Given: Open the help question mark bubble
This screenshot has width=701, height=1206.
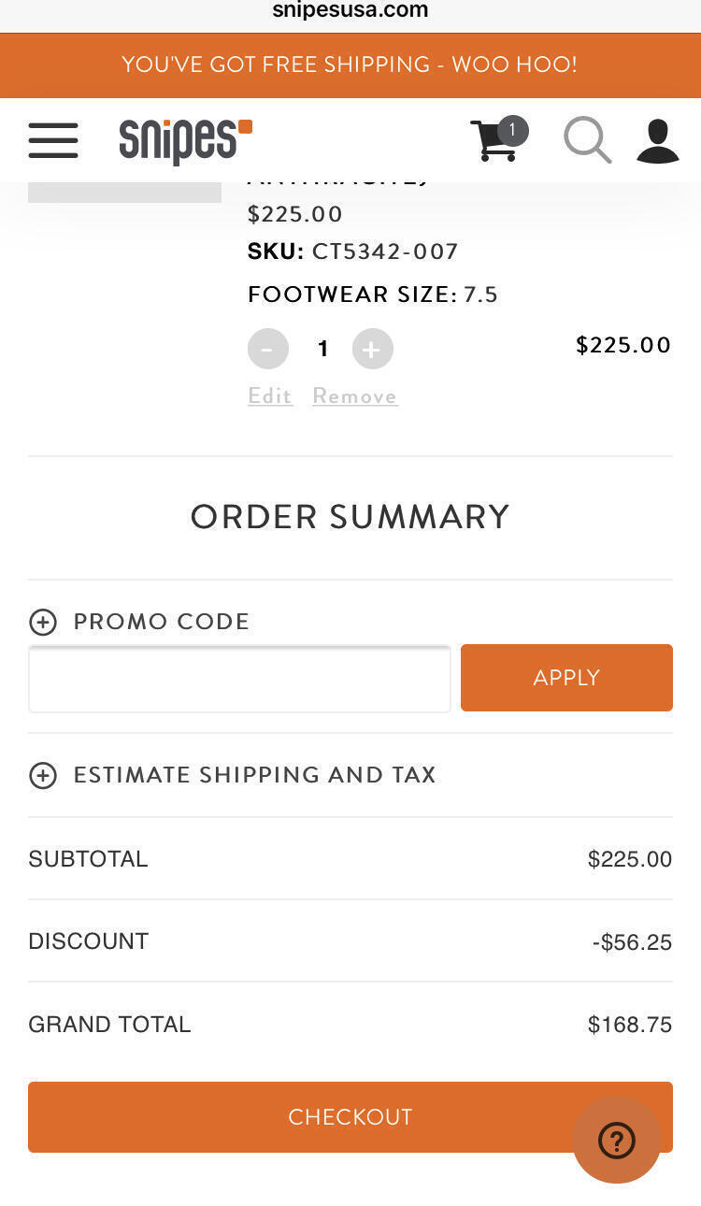Looking at the screenshot, I should [617, 1140].
